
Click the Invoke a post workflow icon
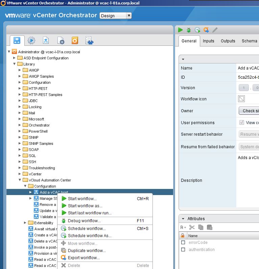click(31, 247)
